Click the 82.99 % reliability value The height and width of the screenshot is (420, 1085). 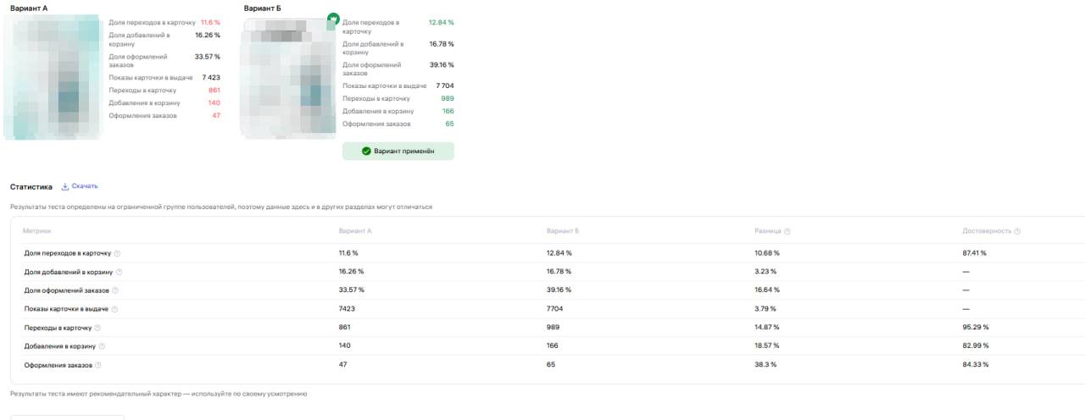pyautogui.click(x=976, y=345)
